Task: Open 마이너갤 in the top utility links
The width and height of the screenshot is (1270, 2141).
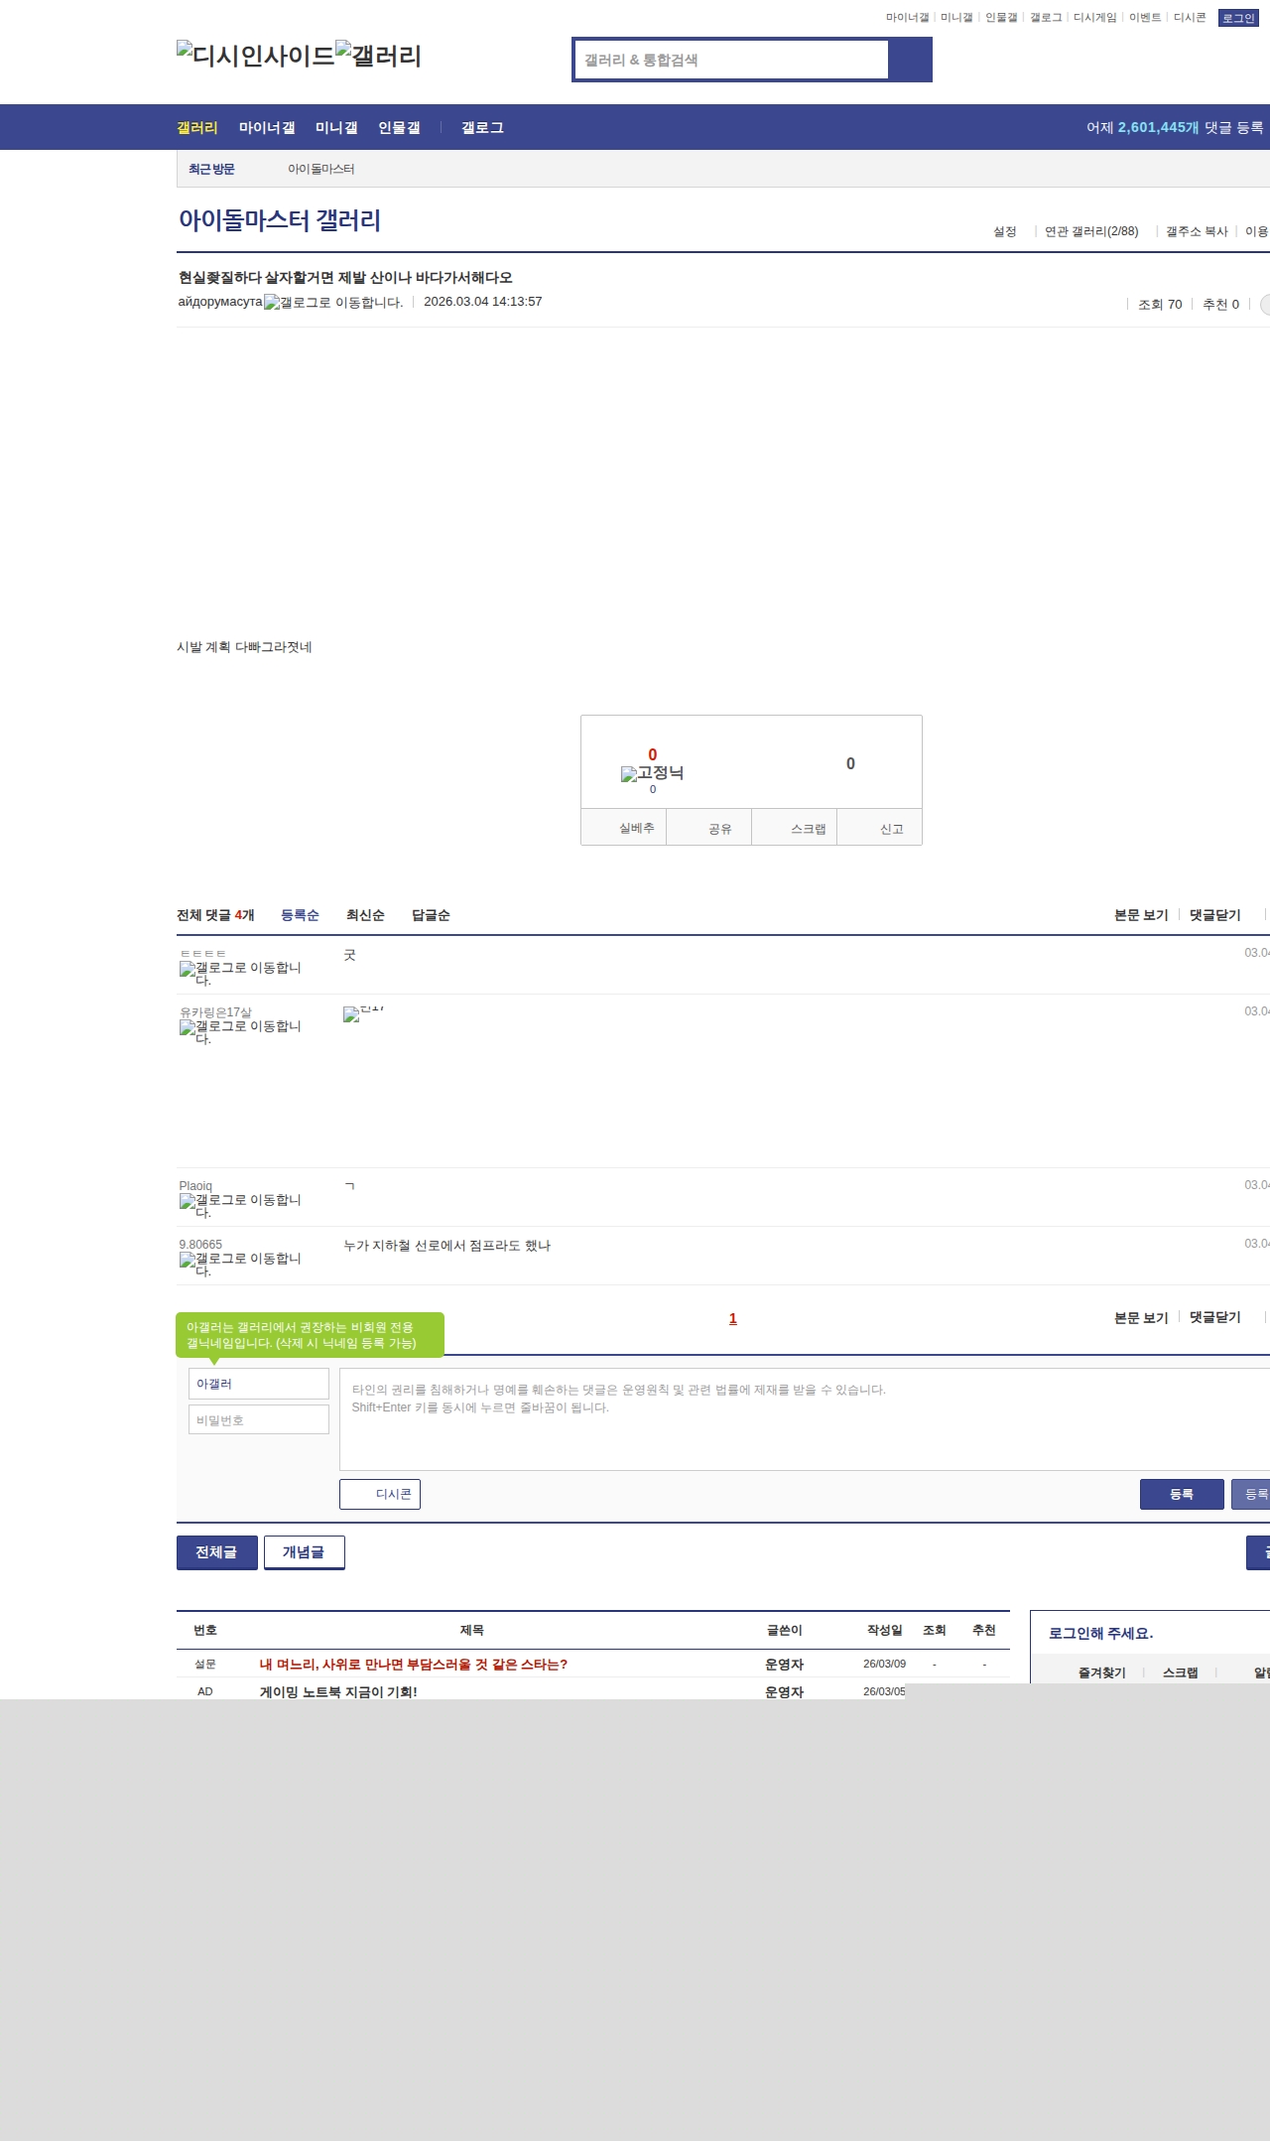Action: 907,18
